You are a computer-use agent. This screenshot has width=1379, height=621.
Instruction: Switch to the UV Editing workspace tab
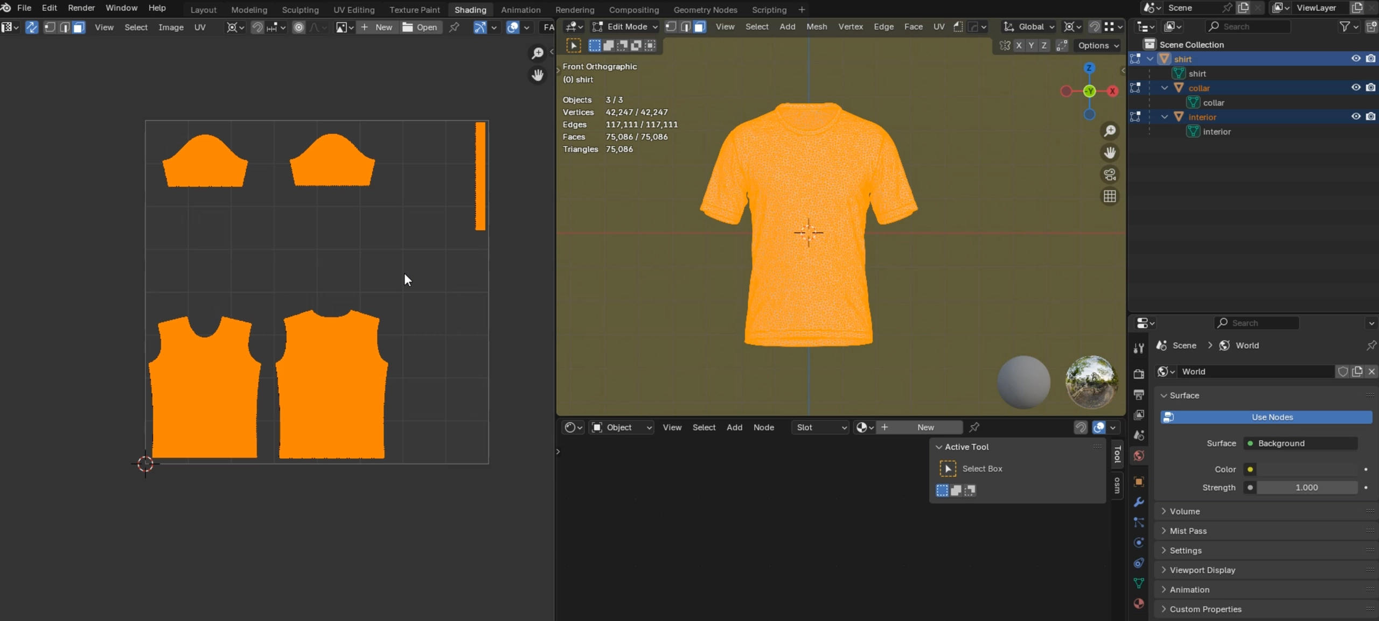click(x=354, y=9)
